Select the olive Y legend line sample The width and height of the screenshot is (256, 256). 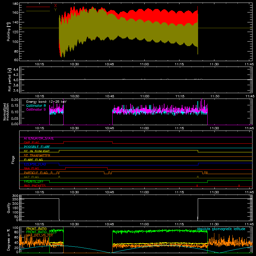[38, 11]
